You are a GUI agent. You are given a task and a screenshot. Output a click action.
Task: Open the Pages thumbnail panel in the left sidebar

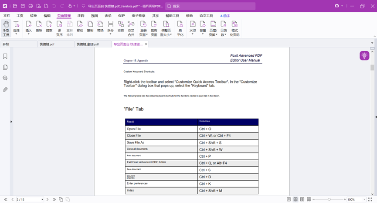5,67
